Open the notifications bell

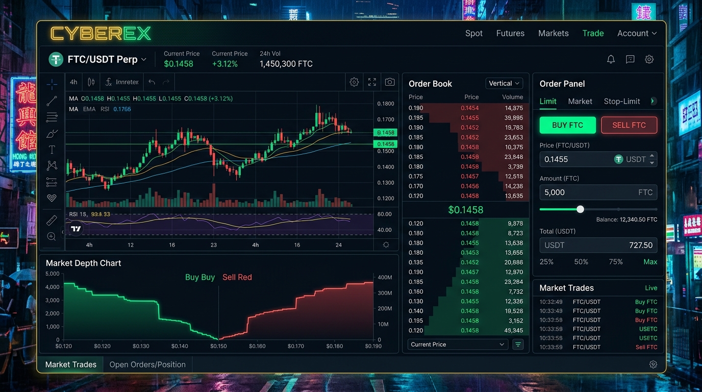(x=611, y=59)
